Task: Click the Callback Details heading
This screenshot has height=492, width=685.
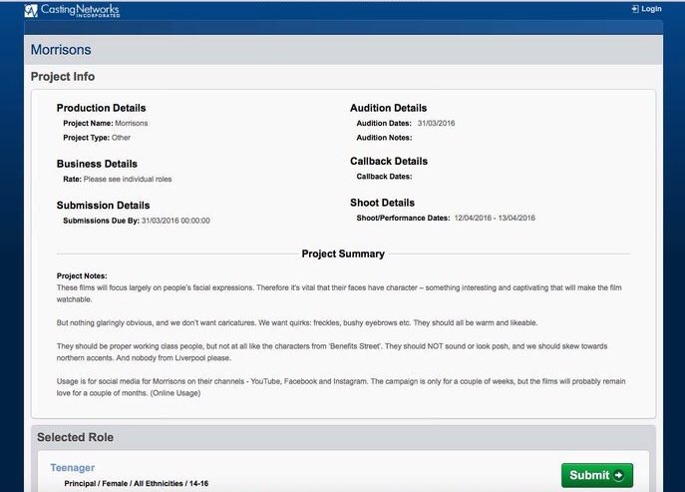Action: (x=389, y=162)
